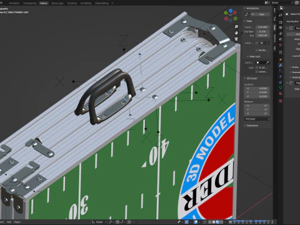The image size is (300, 225).
Task: Open the Item sidebar vertical tab
Action: (x=274, y=10)
